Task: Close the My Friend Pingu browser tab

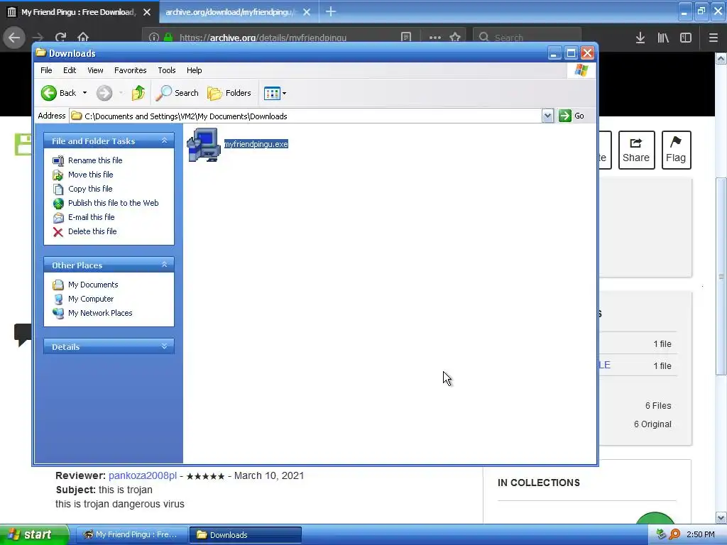Action: pos(147,13)
